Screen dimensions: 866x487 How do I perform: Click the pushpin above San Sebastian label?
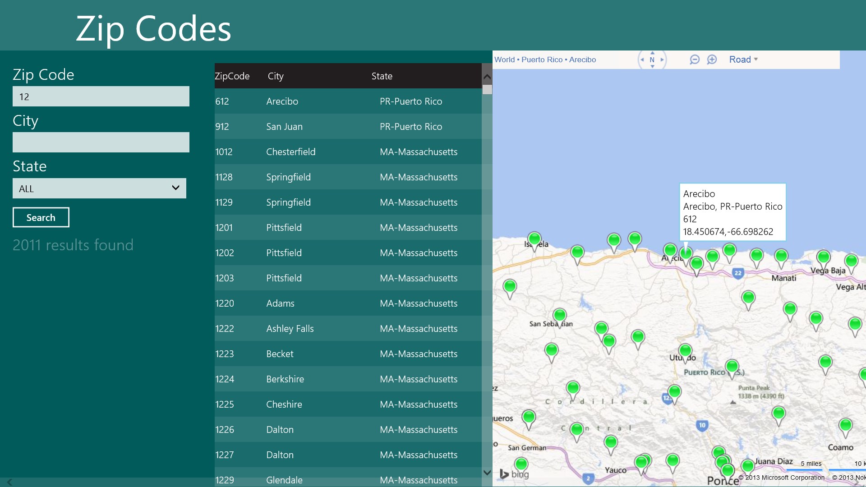(560, 315)
